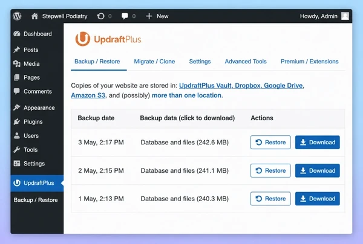Screen dimensions: 363x244
Task: Click the updates circular arrows icon
Action: tap(100, 16)
